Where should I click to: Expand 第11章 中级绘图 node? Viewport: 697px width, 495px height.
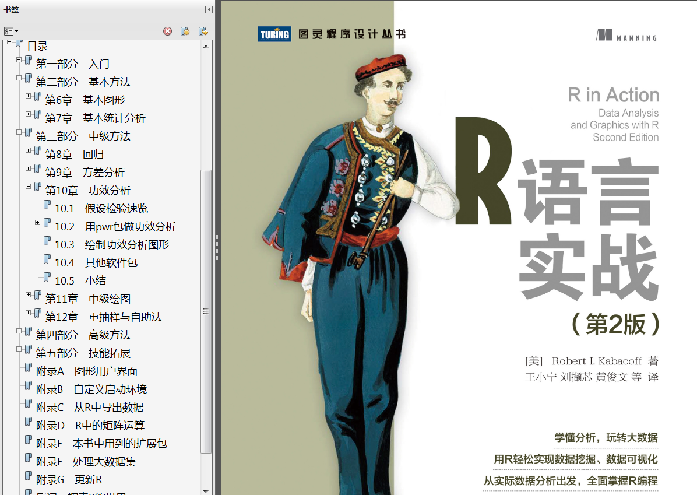(x=28, y=295)
